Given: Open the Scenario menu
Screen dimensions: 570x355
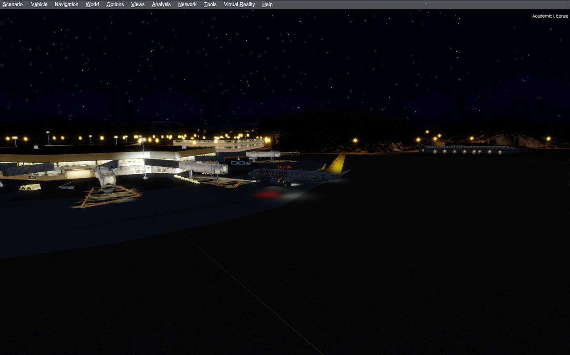Looking at the screenshot, I should (x=12, y=4).
